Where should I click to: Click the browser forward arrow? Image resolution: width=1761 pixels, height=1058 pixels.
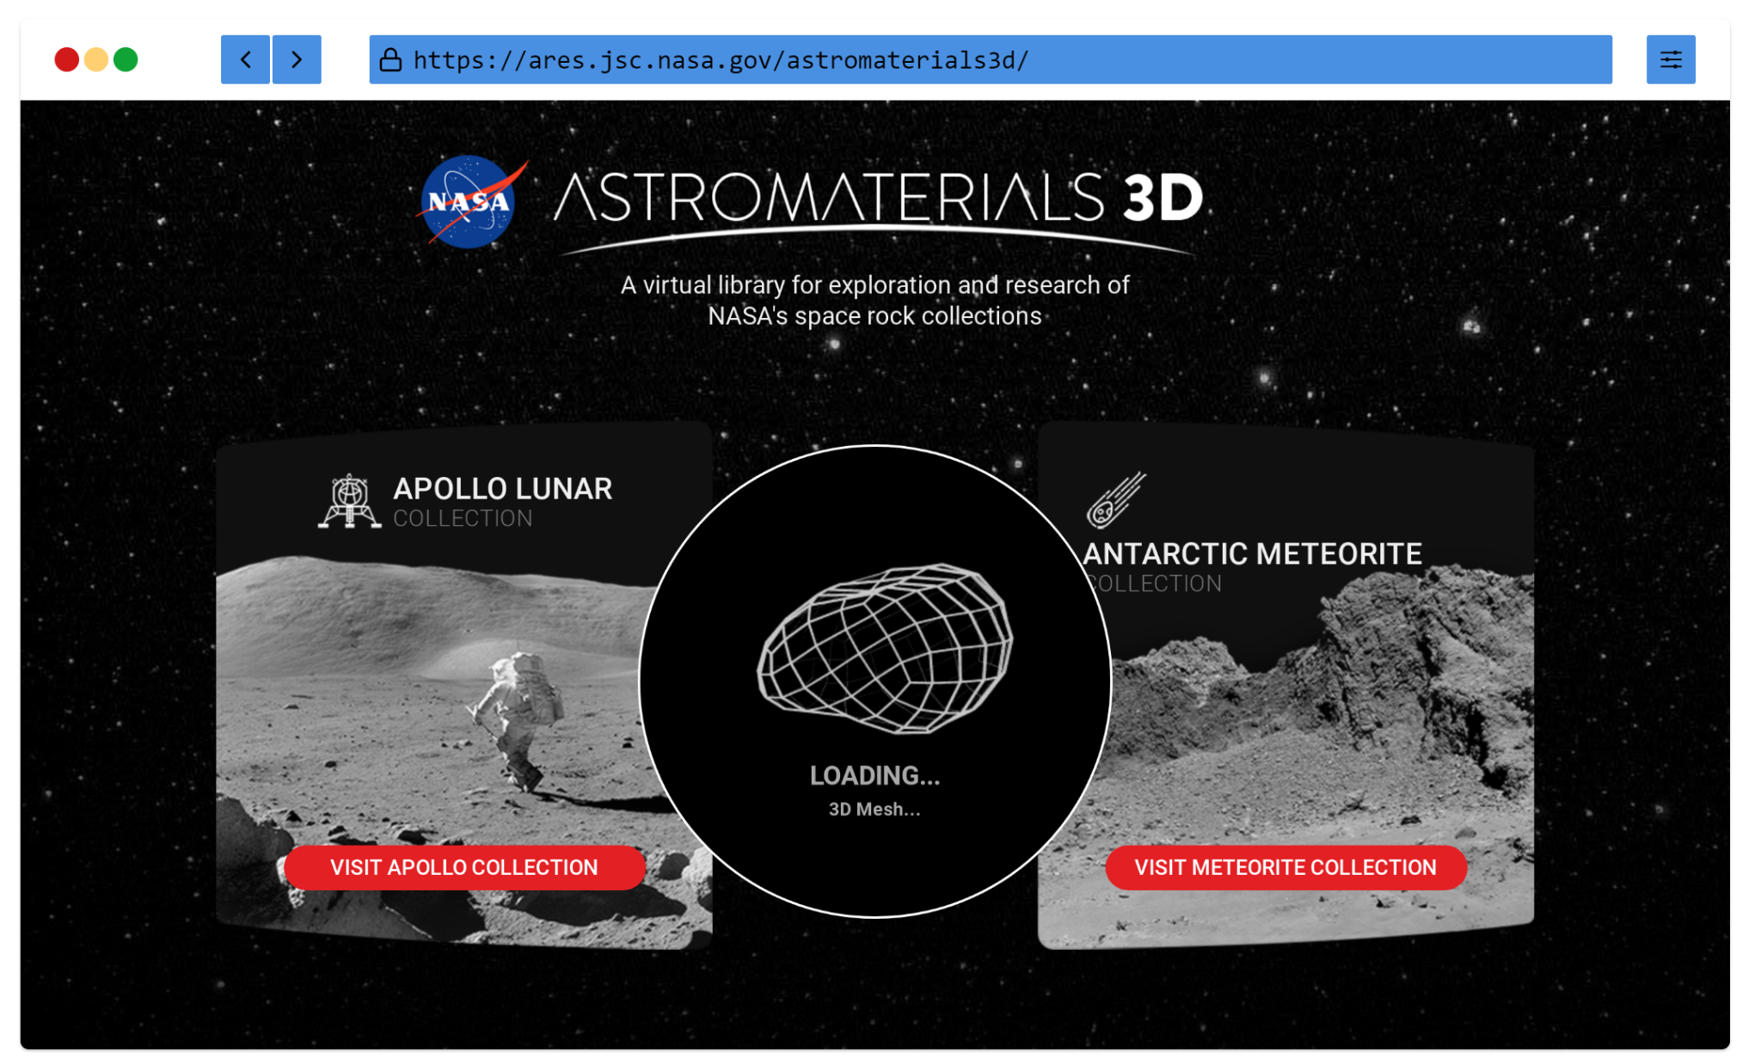point(297,59)
